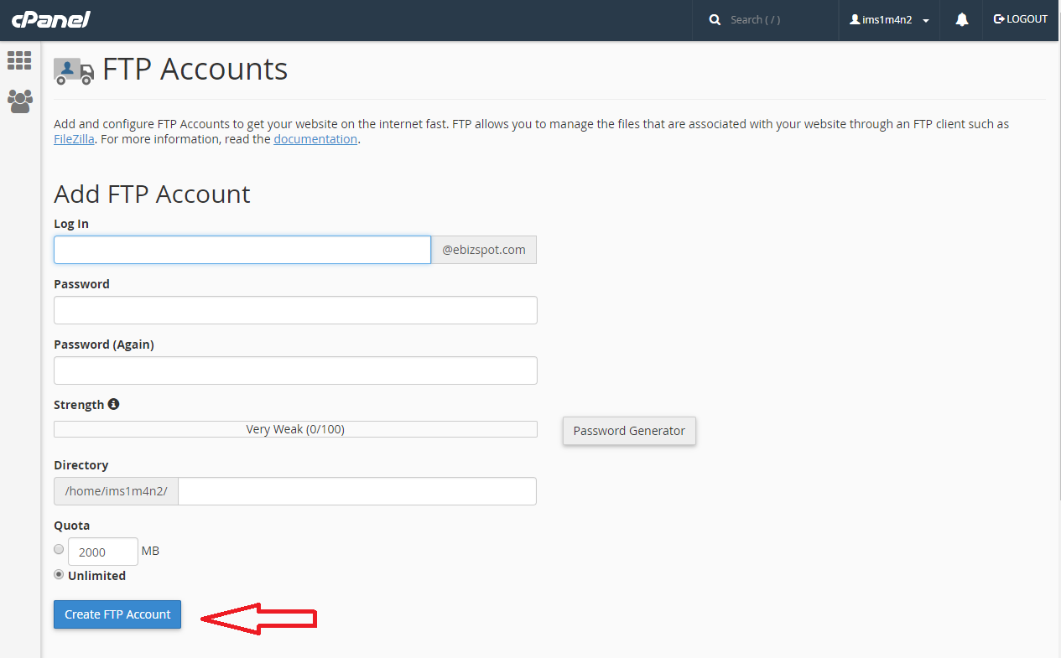Click the LOGOUT link
Viewport: 1061px width, 658px height.
pyautogui.click(x=1021, y=19)
